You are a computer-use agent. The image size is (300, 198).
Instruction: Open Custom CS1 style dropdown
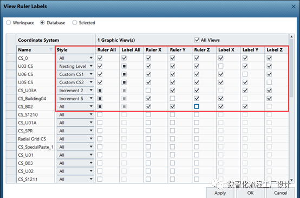75,74
